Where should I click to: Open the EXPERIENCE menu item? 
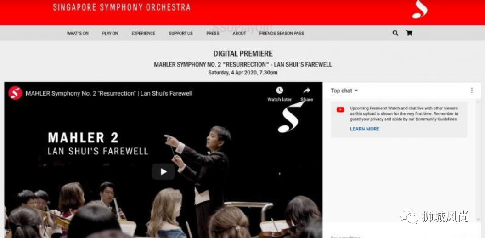point(143,34)
